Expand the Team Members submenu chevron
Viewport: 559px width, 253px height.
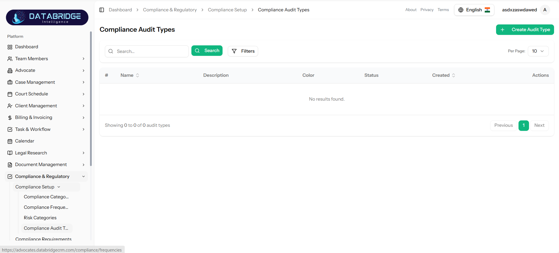pos(84,59)
